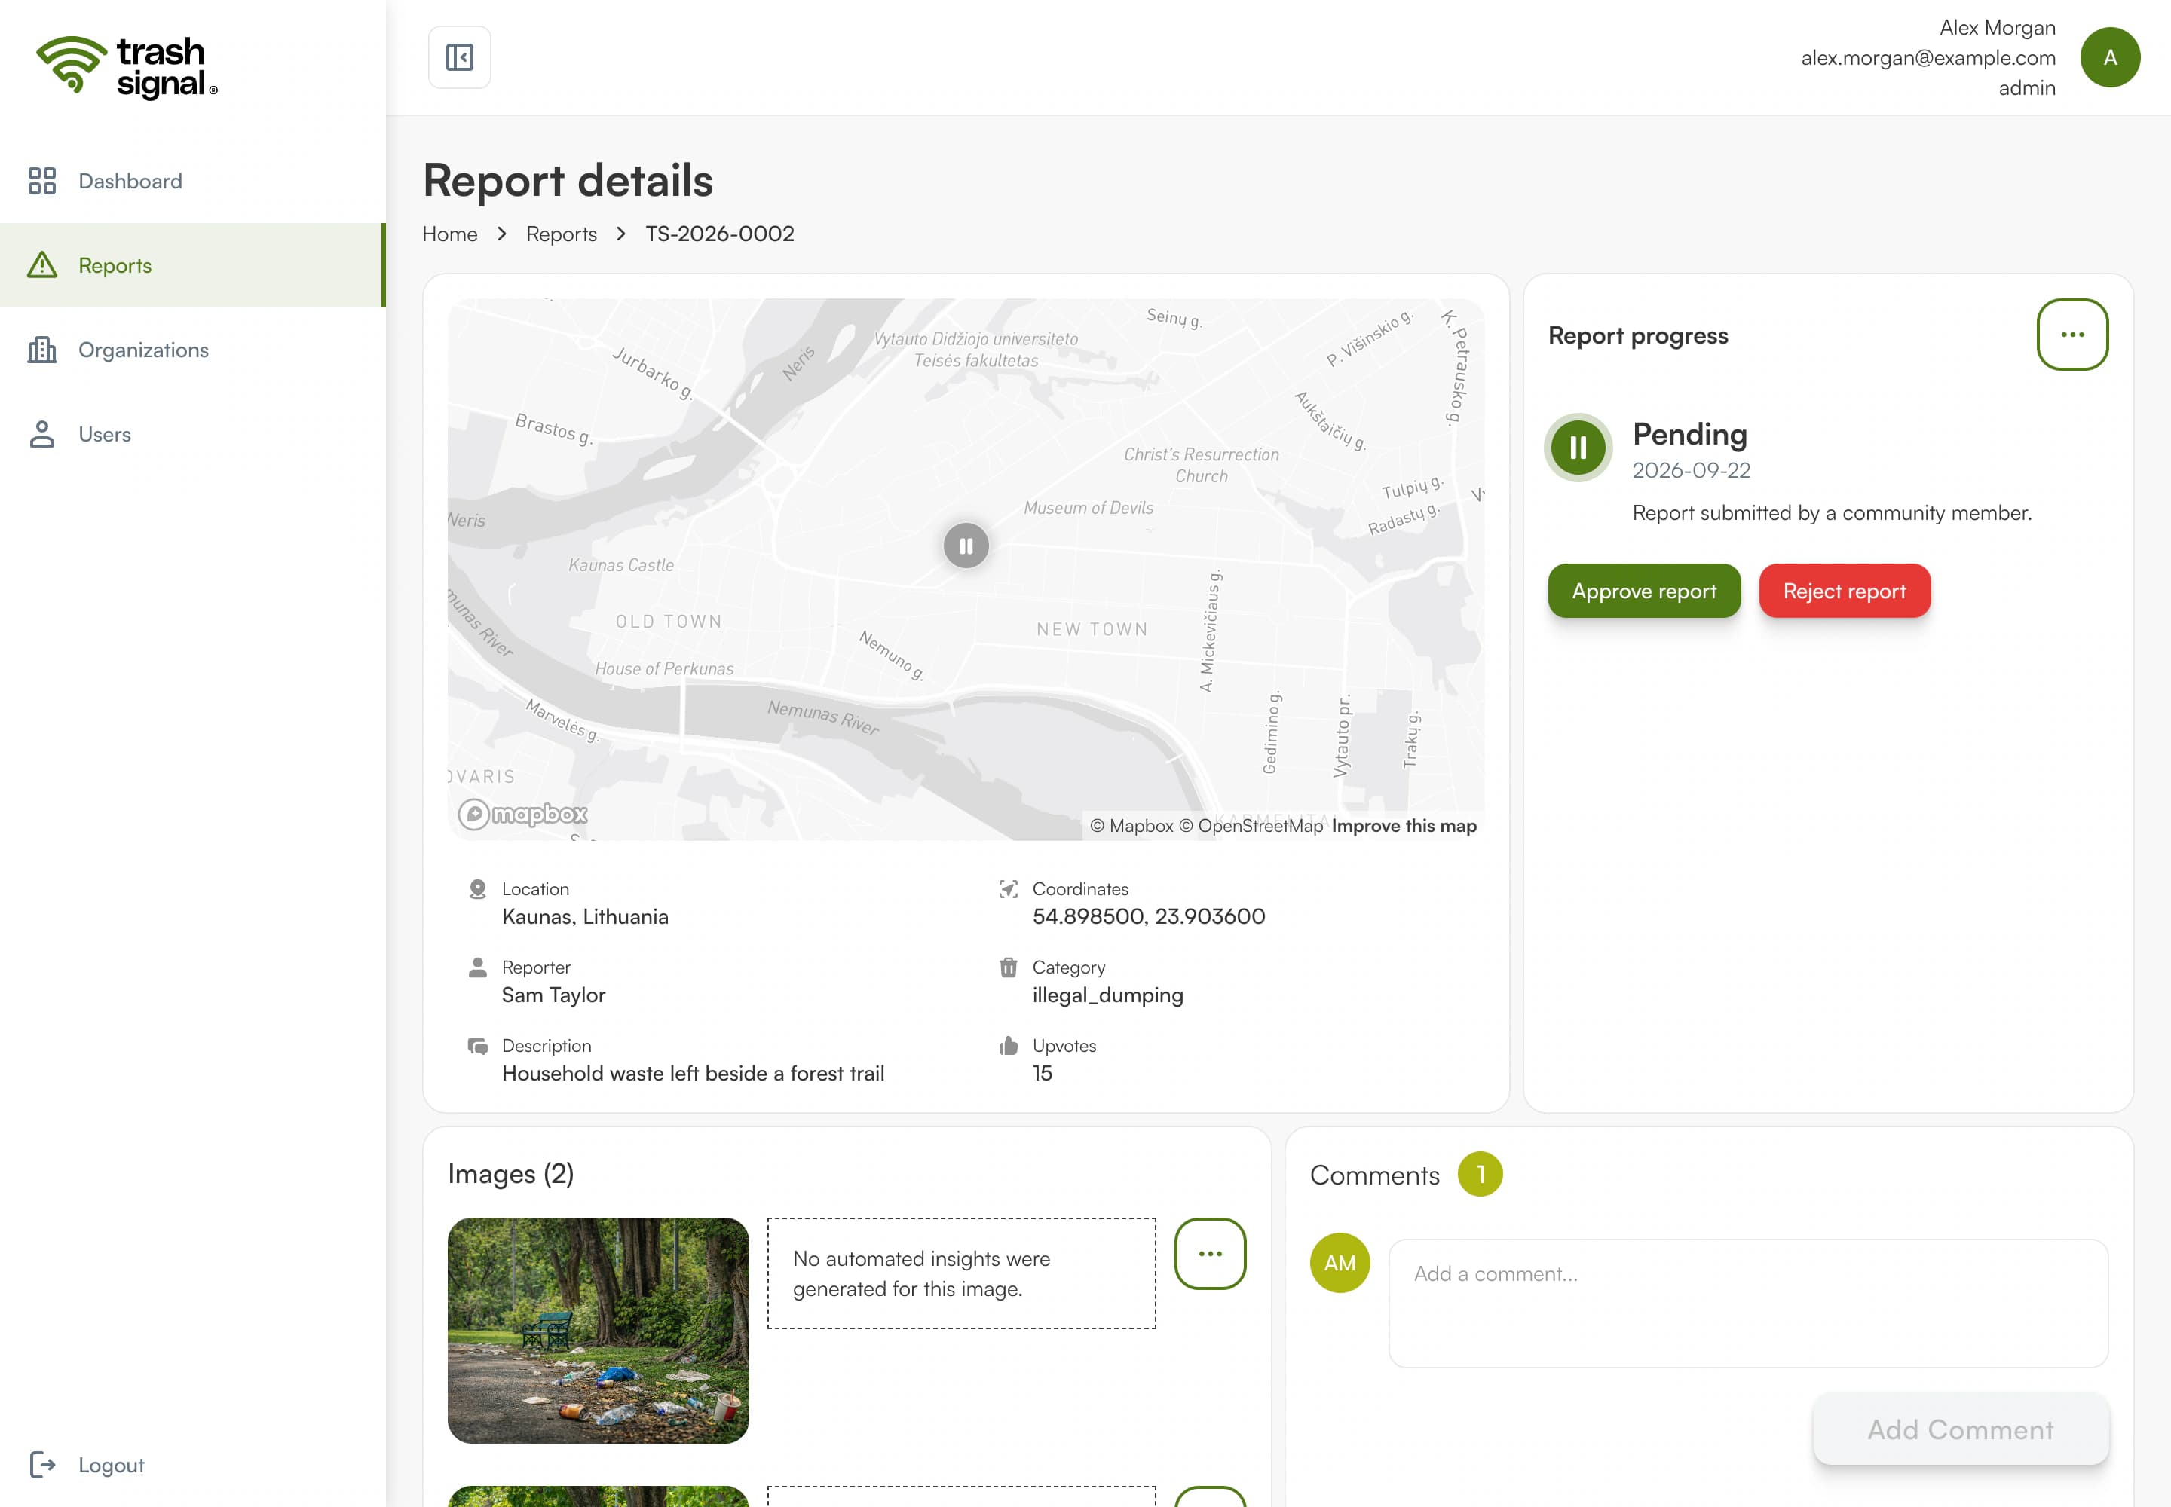Click the red Reject report button
The height and width of the screenshot is (1507, 2171).
tap(1844, 591)
